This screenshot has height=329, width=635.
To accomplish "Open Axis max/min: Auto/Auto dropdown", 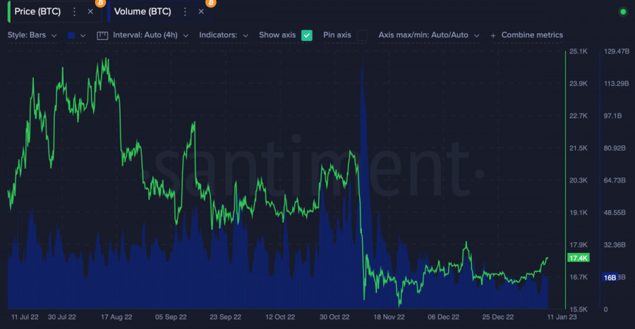I will [429, 35].
